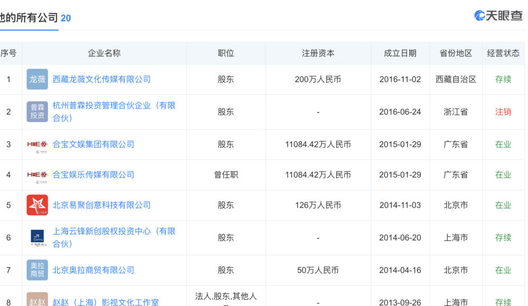
Task: Click the date 2016-06-24
Action: 400,112
